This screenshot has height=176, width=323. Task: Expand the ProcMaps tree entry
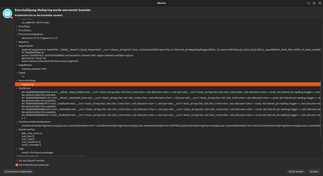[17, 26]
